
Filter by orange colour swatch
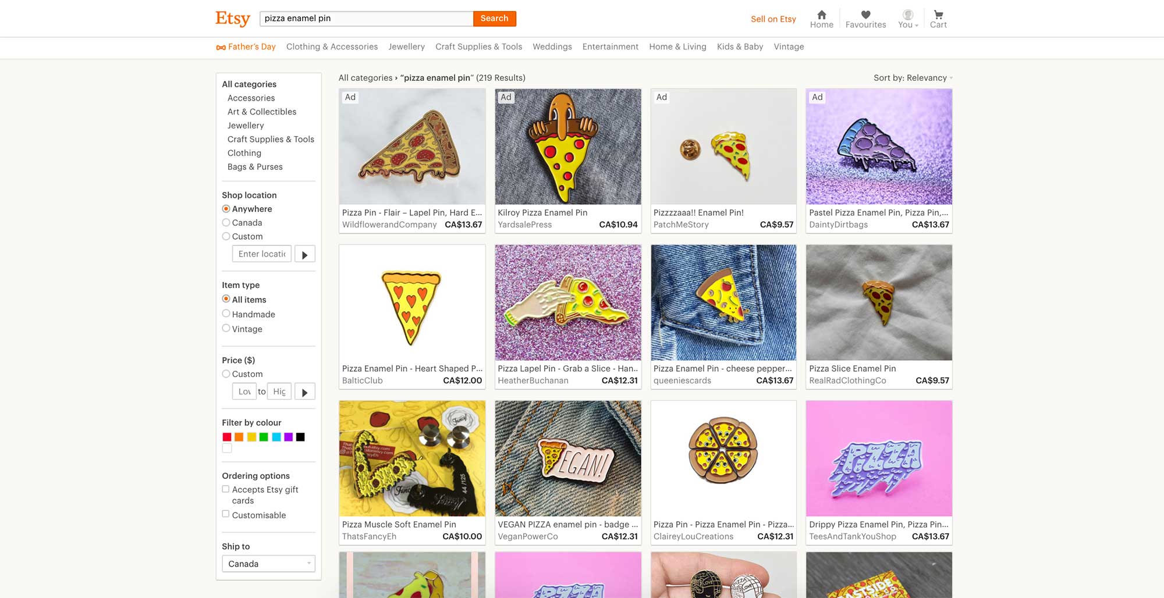pos(239,437)
